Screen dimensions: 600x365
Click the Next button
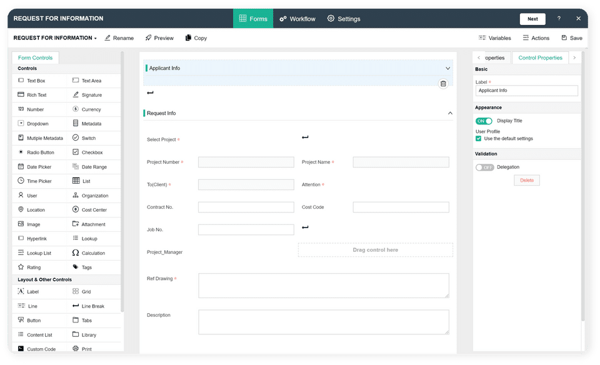tap(532, 19)
